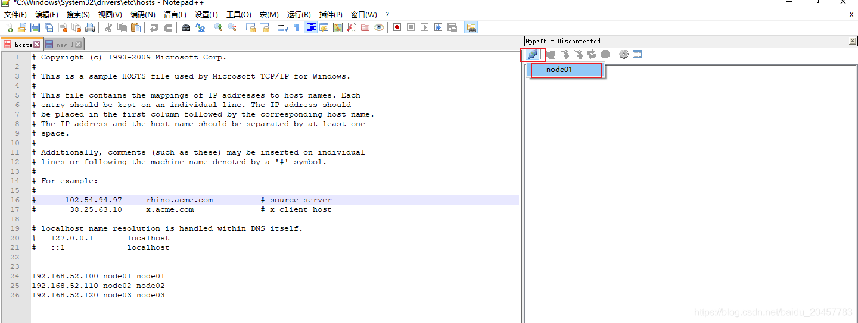Click the NppFTP connect icon
The height and width of the screenshot is (323, 858).
point(533,54)
